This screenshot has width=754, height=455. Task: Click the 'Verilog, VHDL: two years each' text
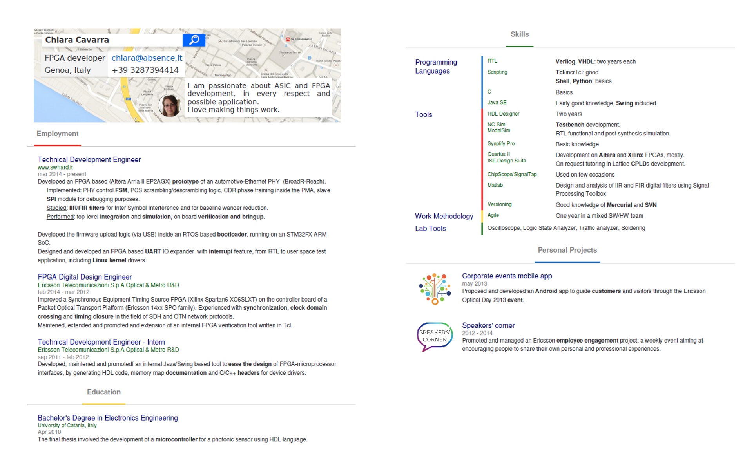click(595, 61)
